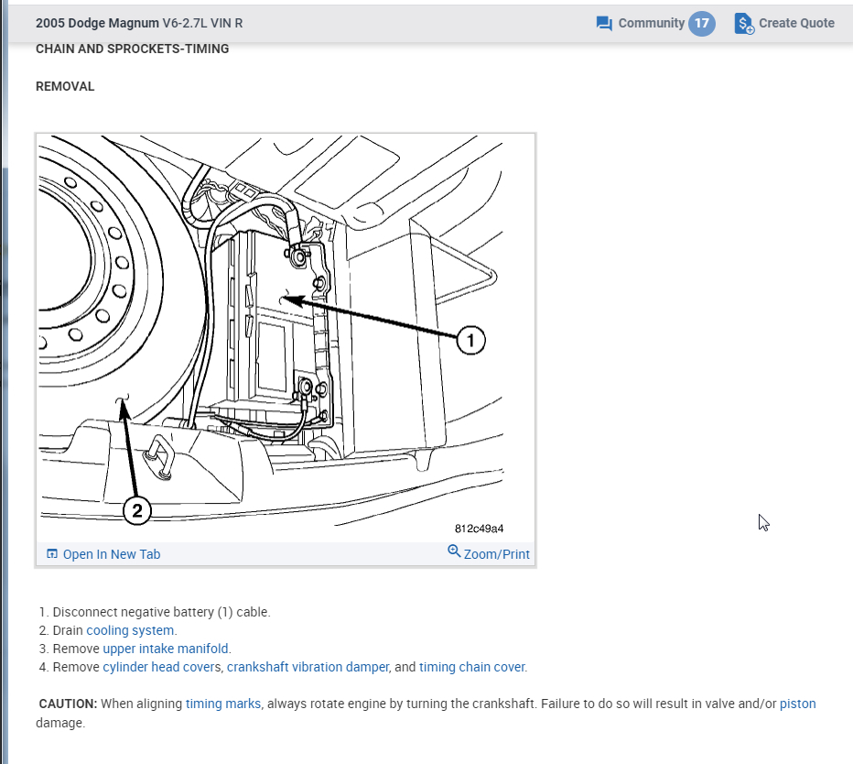Open the timing marks link
This screenshot has width=853, height=764.
[x=223, y=704]
